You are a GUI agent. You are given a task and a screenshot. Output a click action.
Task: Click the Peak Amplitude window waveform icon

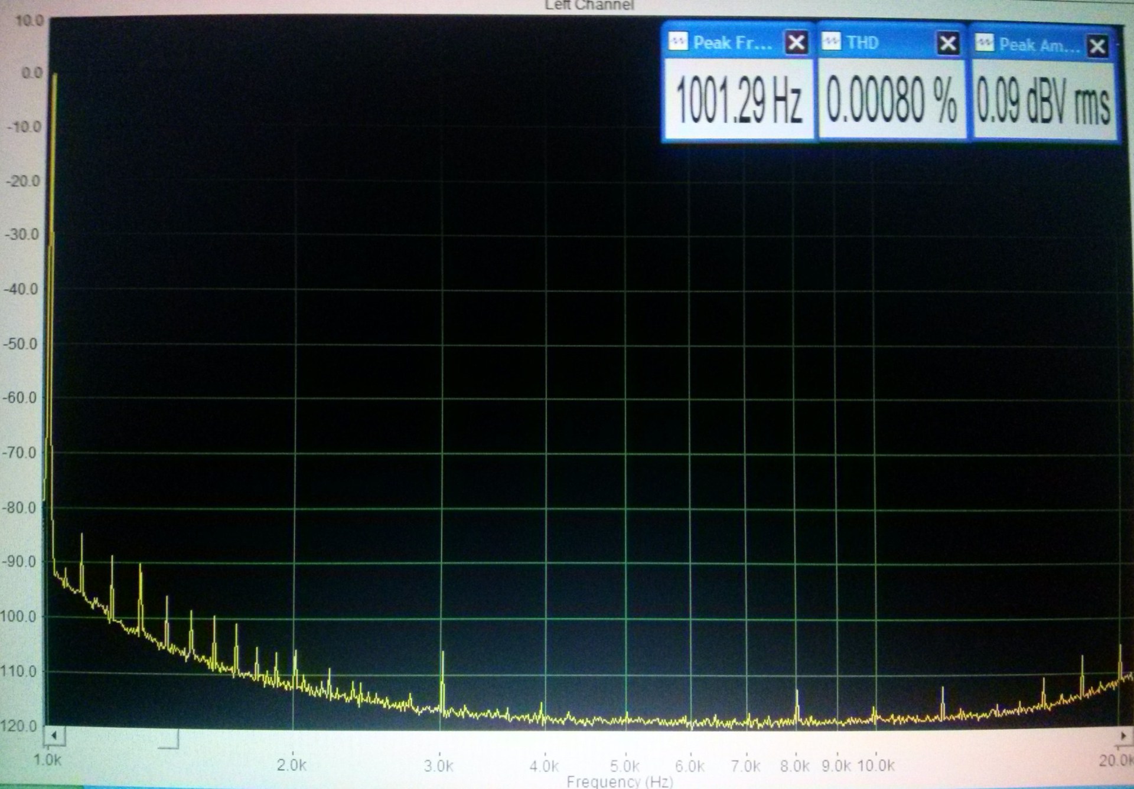[x=984, y=44]
